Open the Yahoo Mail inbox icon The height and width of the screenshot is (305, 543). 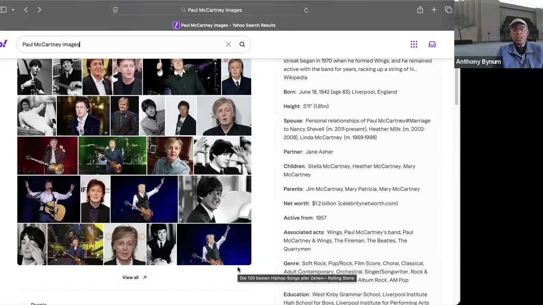(x=432, y=44)
